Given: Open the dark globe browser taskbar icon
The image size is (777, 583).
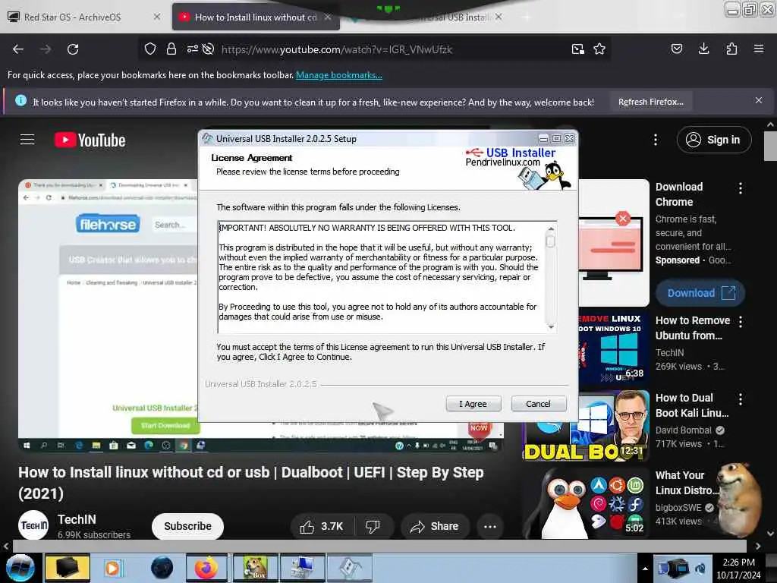Looking at the screenshot, I should pyautogui.click(x=162, y=568).
